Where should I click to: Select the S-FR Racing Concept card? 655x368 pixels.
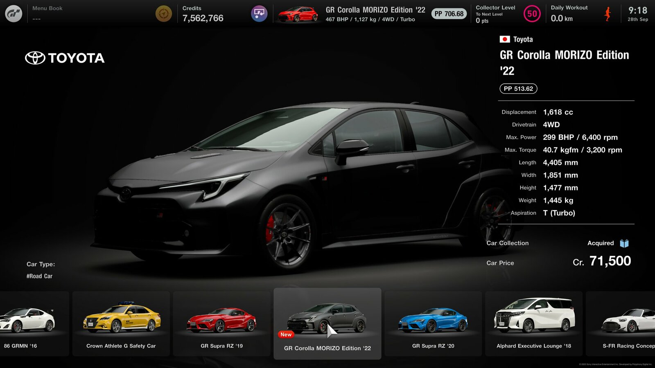(x=621, y=323)
